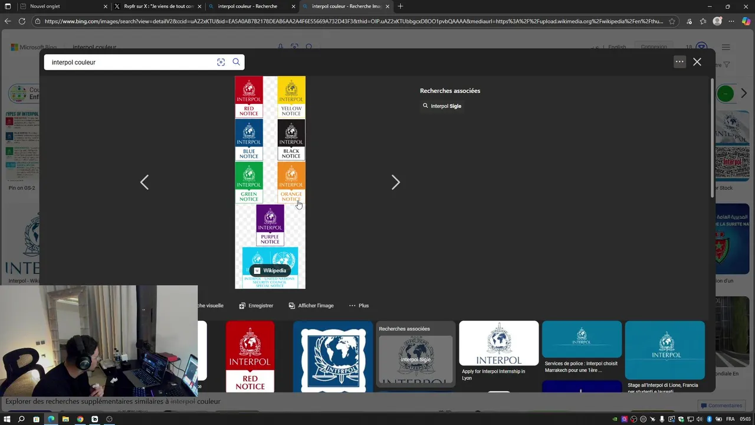Click the browser back arrow
755x425 pixels.
tap(8, 21)
